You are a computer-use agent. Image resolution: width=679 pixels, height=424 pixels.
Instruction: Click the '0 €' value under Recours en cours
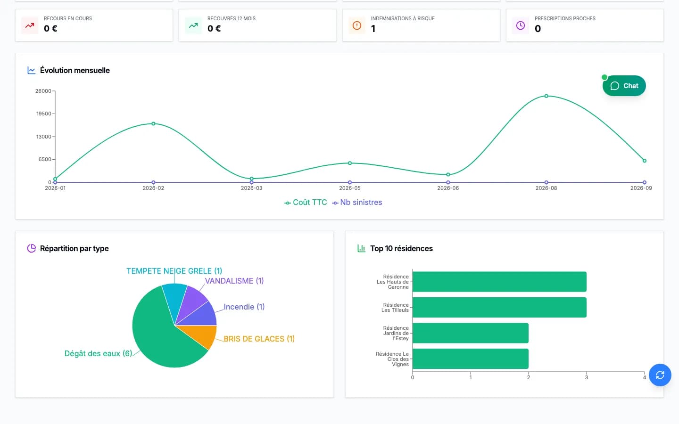(50, 29)
